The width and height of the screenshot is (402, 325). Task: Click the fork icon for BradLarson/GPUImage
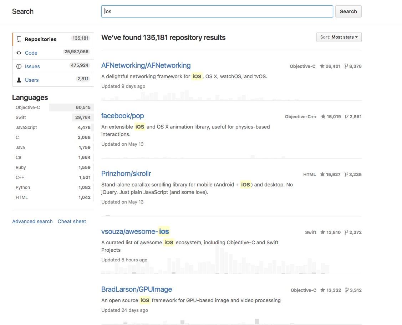[x=346, y=290]
